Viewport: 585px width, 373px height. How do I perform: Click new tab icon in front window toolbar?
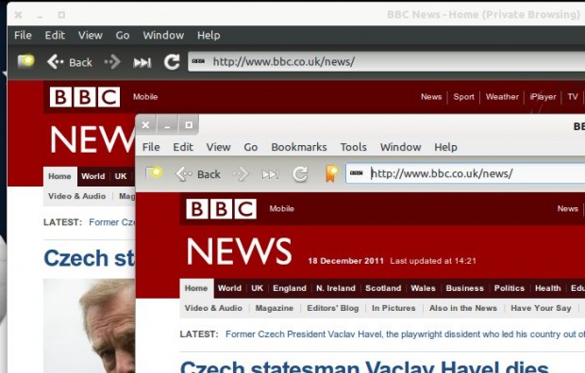pyautogui.click(x=154, y=173)
